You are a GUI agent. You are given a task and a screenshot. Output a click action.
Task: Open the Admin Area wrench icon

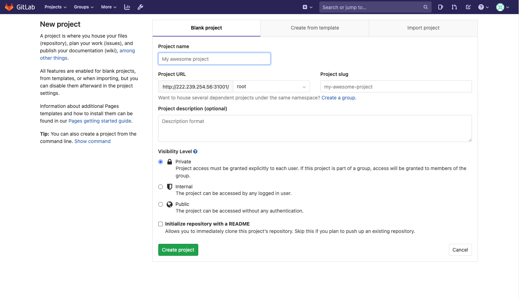(140, 7)
